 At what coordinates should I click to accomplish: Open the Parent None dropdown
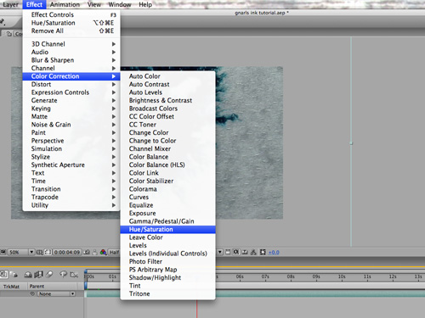pos(56,294)
